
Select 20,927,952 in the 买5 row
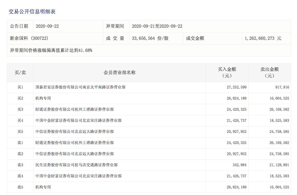[237, 132]
